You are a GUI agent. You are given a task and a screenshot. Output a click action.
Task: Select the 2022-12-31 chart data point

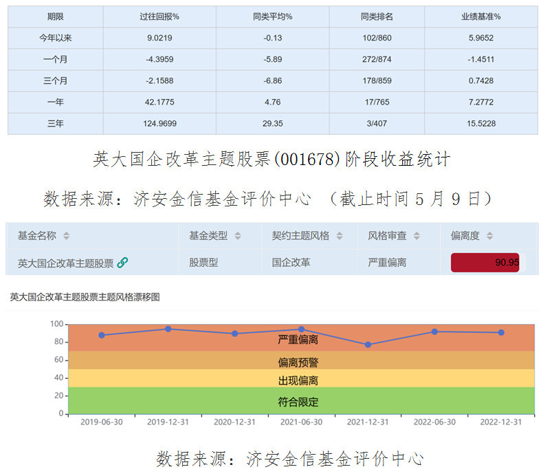click(501, 332)
